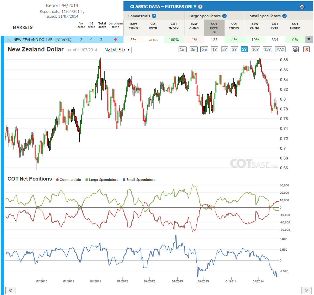Select the 3m time range
314x295 pixels.
pyautogui.click(x=193, y=49)
